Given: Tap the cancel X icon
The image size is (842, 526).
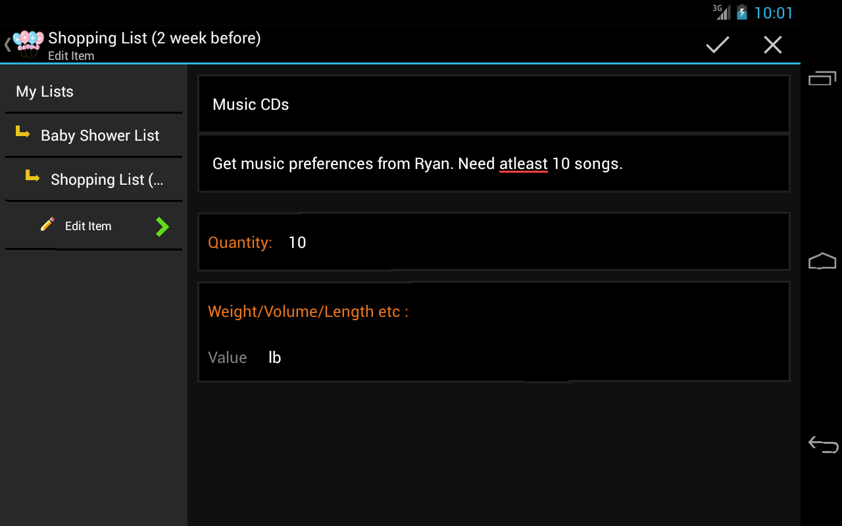Looking at the screenshot, I should tap(772, 45).
